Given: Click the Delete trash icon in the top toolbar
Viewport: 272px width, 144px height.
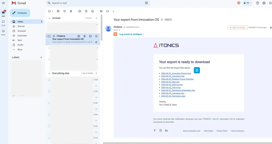Looking at the screenshot, I should (x=71, y=11).
